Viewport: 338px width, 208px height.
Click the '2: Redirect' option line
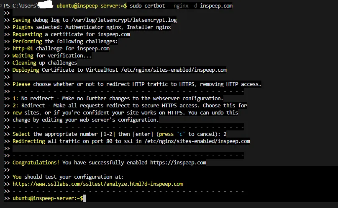(130, 106)
